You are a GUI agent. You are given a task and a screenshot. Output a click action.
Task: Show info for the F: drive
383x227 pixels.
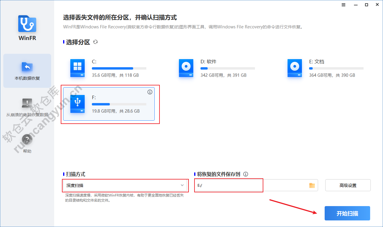click(x=150, y=92)
